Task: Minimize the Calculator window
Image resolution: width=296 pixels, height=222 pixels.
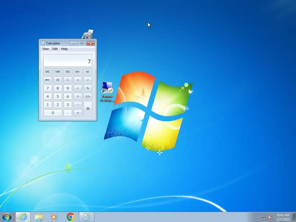Action: coord(74,43)
